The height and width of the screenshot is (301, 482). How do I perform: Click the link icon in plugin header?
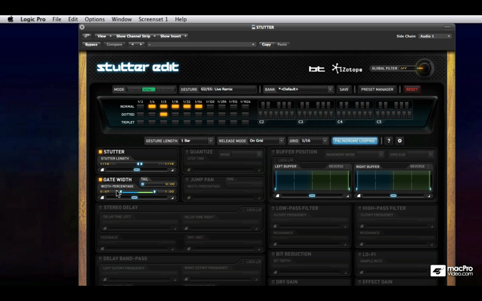(87, 36)
